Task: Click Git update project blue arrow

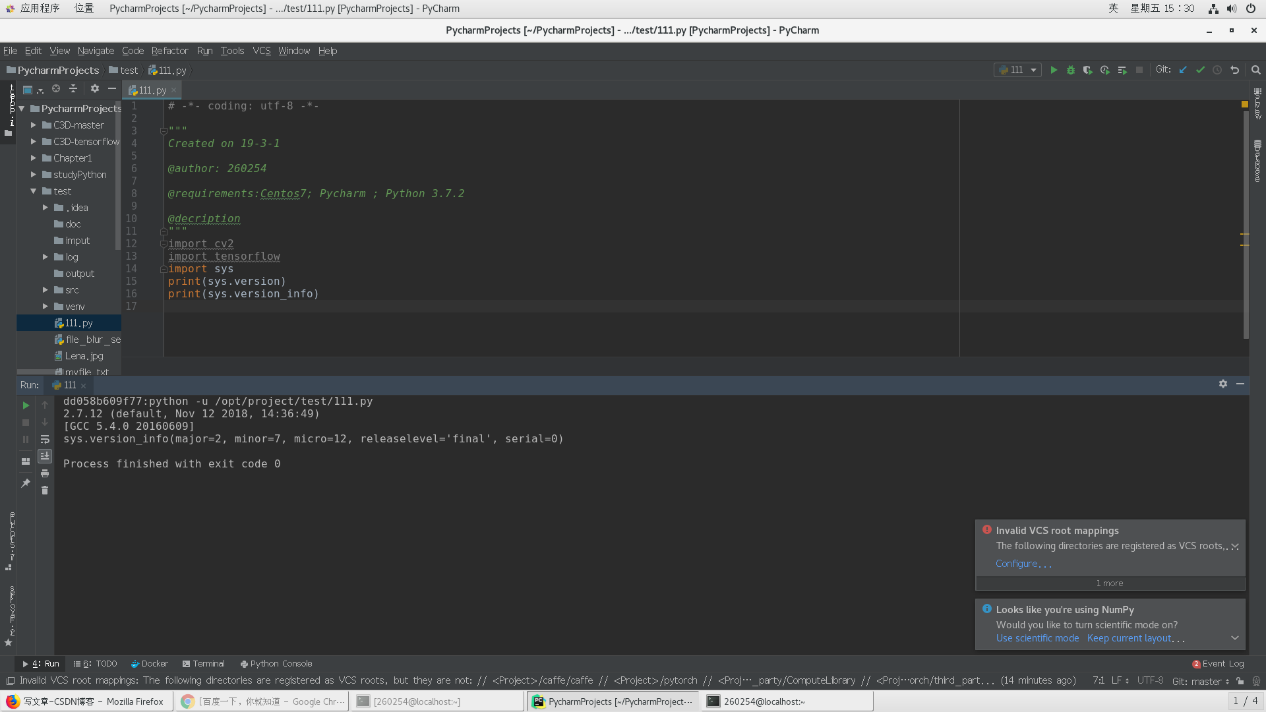Action: [1183, 70]
